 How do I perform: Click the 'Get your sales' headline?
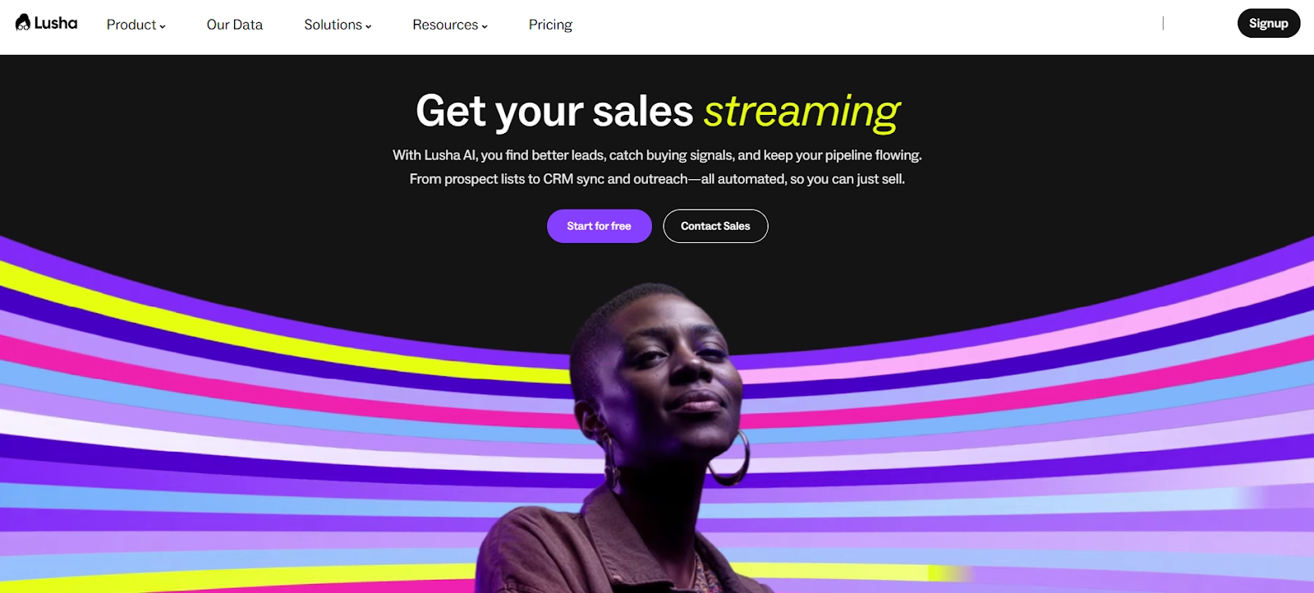point(554,111)
